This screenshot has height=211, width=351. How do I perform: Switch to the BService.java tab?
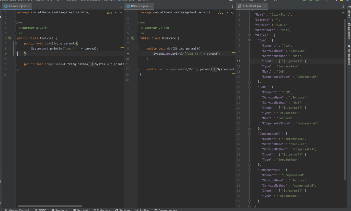pos(139,6)
